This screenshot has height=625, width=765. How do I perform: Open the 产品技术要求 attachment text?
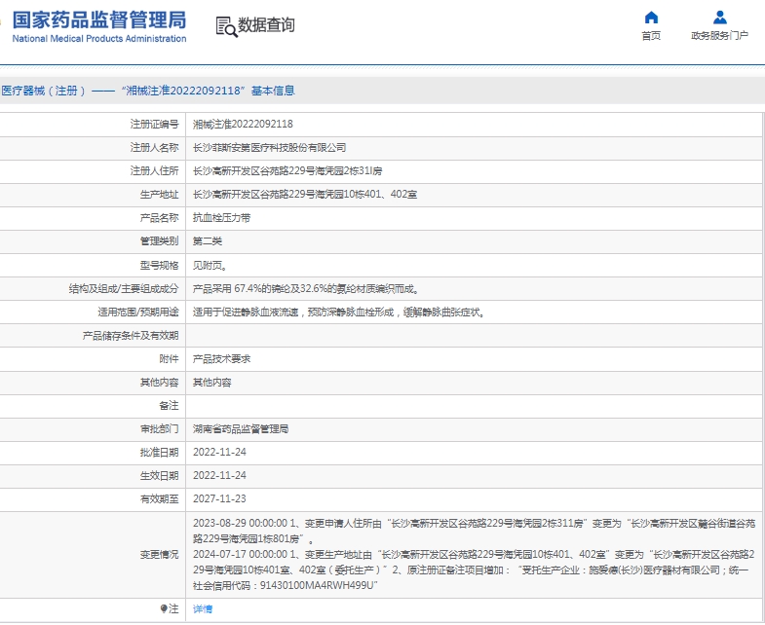pos(221,359)
